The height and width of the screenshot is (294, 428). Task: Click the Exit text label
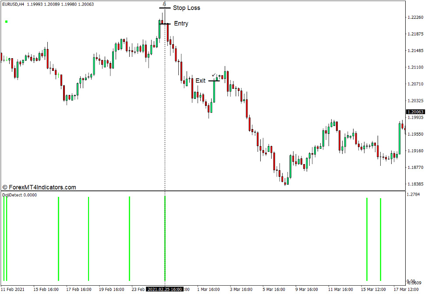coord(200,80)
